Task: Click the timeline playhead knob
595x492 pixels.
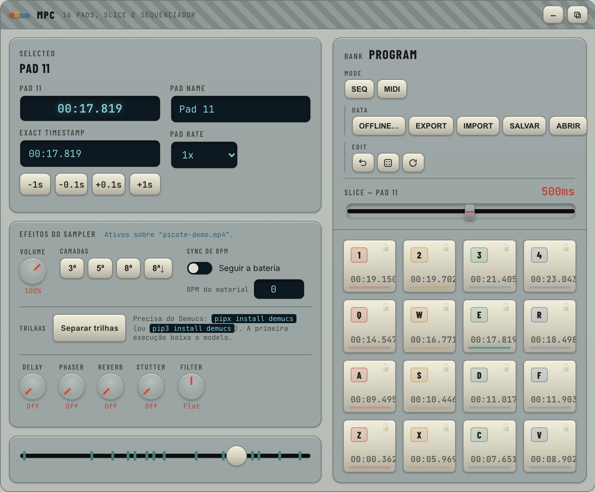Action: pyautogui.click(x=237, y=456)
